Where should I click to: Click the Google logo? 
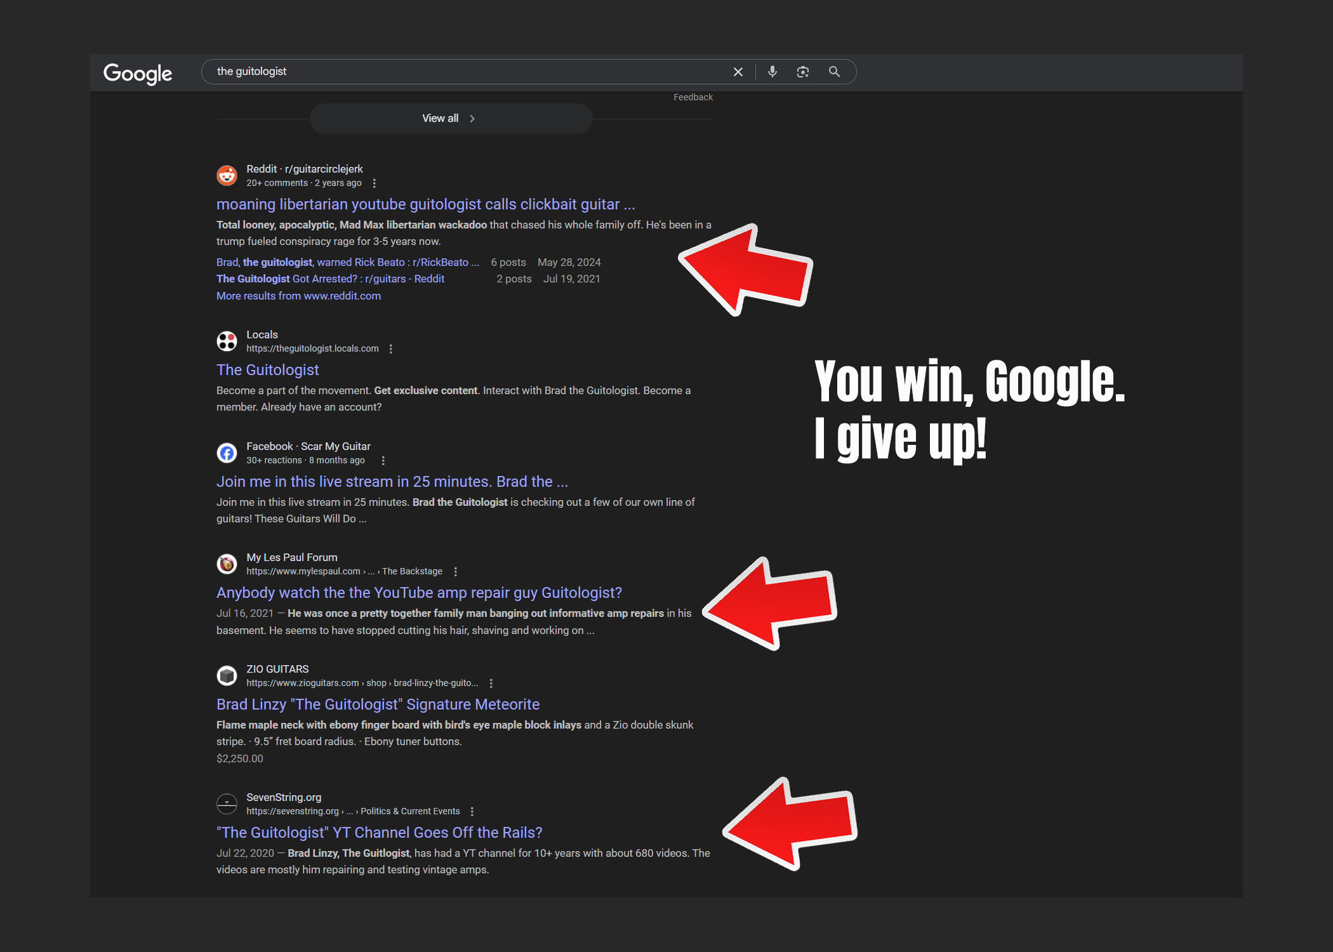point(138,73)
